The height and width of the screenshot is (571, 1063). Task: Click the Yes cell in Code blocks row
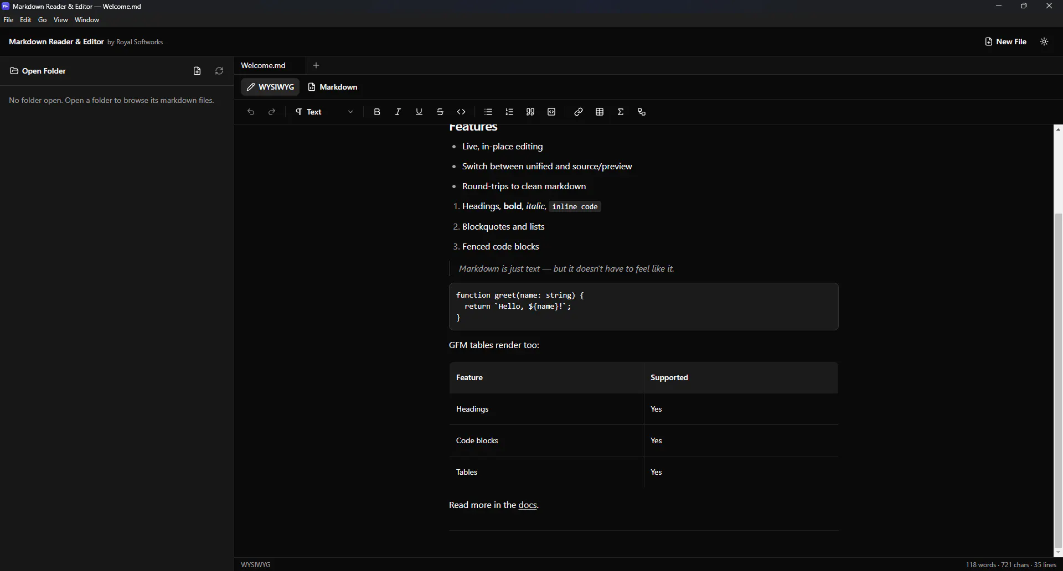tap(741, 441)
